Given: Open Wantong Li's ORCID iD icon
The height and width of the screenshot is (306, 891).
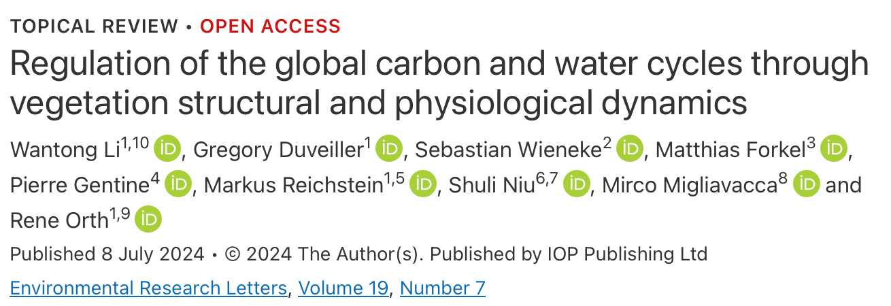Looking at the screenshot, I should pos(167,149).
